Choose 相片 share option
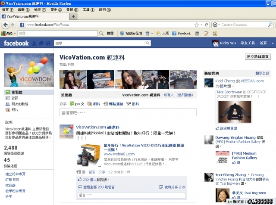The height and width of the screenshot is (205, 276). click(94, 104)
